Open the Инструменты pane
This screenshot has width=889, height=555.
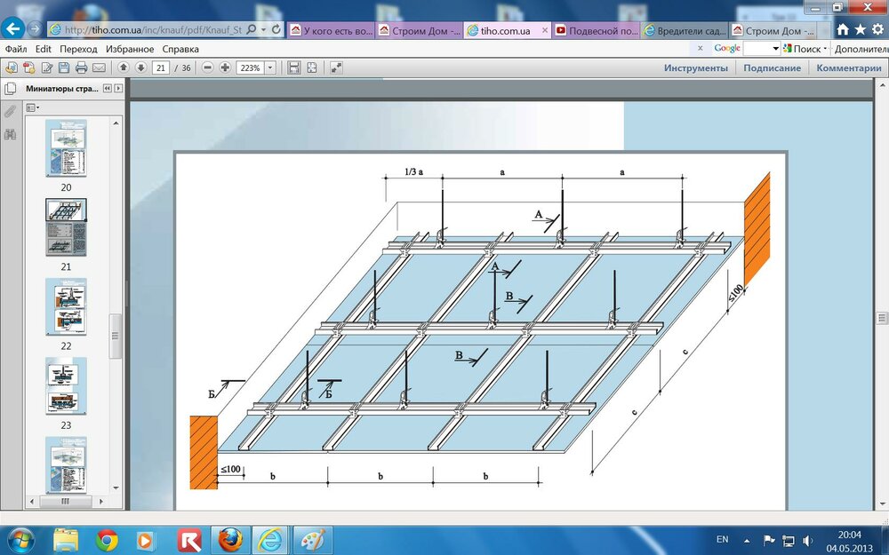click(695, 67)
